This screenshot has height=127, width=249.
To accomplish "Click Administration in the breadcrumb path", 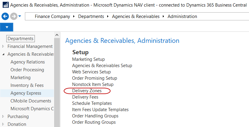I will click(182, 16).
